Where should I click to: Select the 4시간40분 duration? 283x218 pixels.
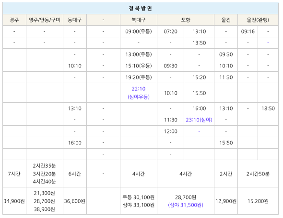45,182
